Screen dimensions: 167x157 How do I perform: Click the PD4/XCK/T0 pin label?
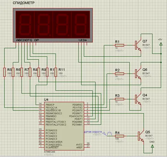click(x=76, y=116)
